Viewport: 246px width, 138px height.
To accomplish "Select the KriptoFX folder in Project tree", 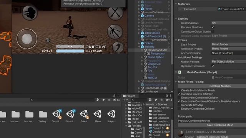I will [x=137, y=108].
